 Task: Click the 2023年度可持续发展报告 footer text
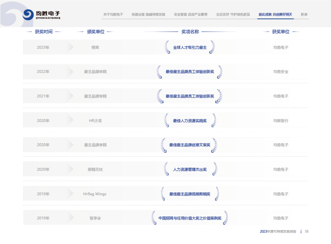278,231
